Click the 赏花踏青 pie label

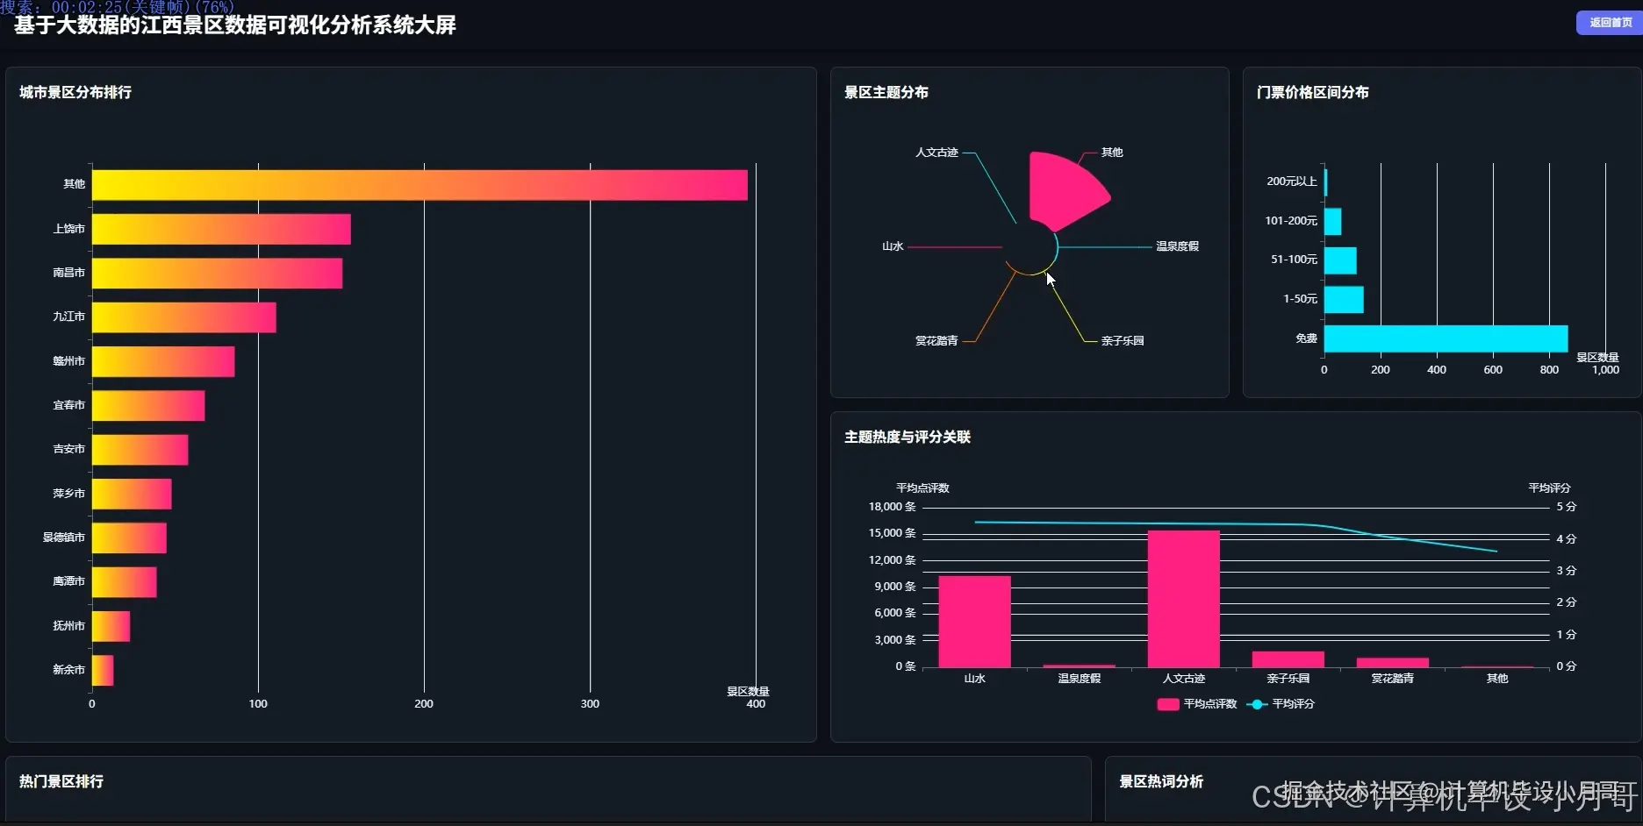pos(936,341)
